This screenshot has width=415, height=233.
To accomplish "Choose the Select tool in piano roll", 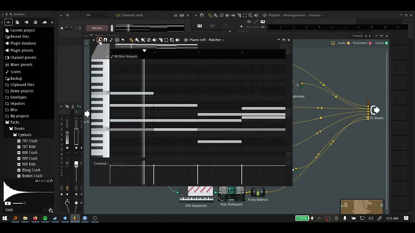I will tap(166, 40).
